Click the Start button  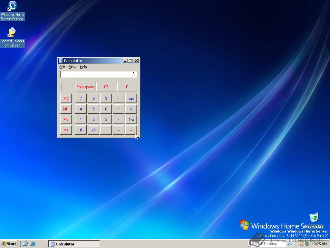pyautogui.click(x=9, y=244)
